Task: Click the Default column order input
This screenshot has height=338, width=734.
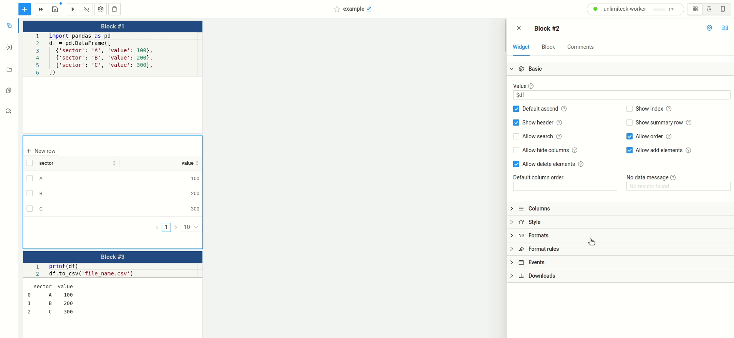Action: tap(565, 186)
